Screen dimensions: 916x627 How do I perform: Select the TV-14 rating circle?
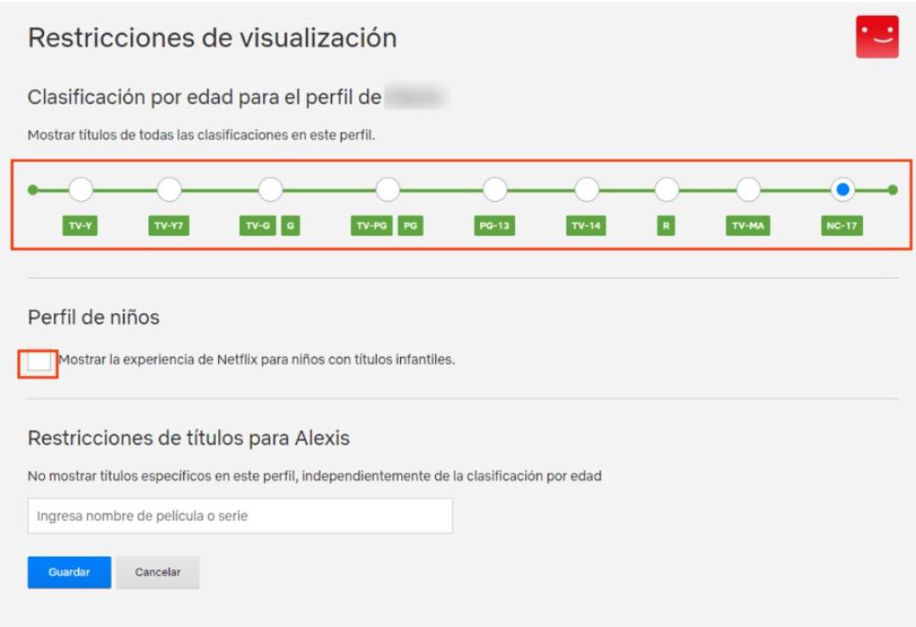586,190
